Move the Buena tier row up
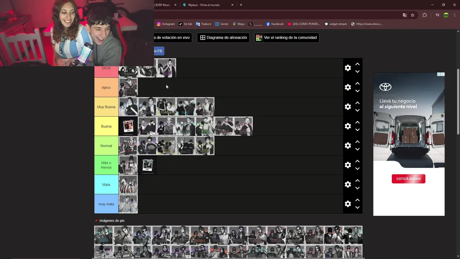This screenshot has width=460, height=259. [357, 122]
